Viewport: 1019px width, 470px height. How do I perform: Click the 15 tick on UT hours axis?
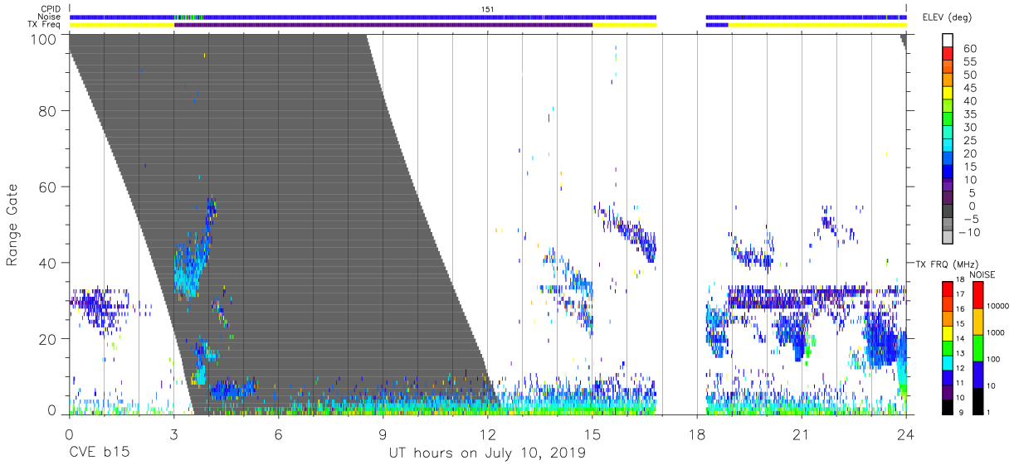(592, 434)
